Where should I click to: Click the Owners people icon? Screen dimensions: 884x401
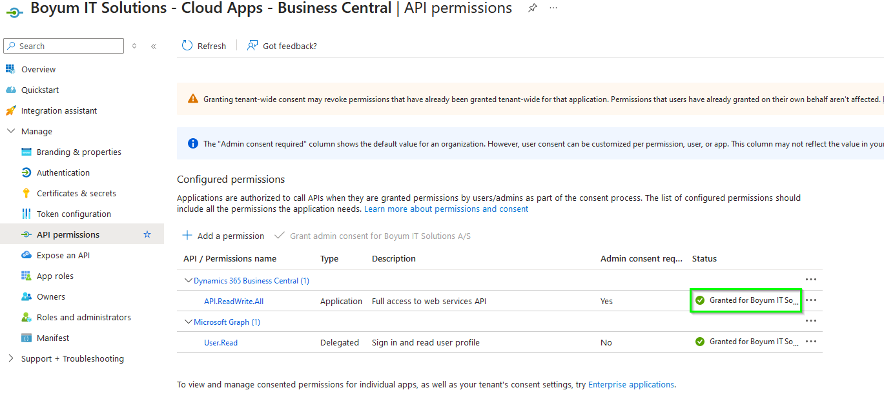[x=26, y=296]
